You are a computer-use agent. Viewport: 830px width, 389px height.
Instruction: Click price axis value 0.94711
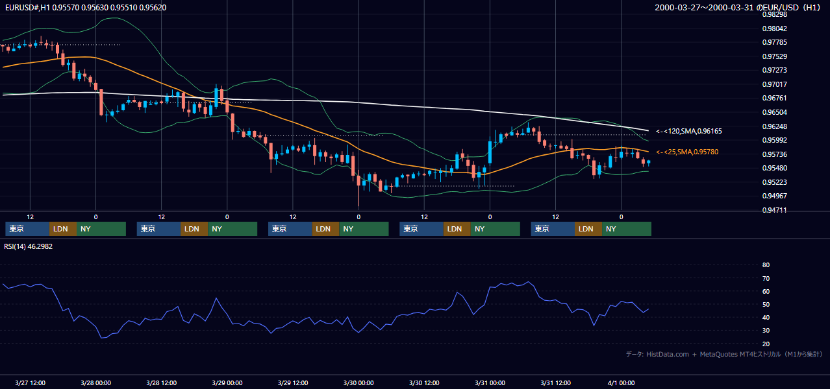tap(775, 210)
